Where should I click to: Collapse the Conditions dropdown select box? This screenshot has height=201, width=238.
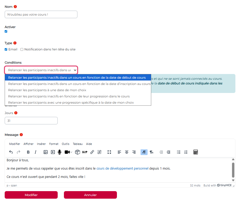[41, 70]
